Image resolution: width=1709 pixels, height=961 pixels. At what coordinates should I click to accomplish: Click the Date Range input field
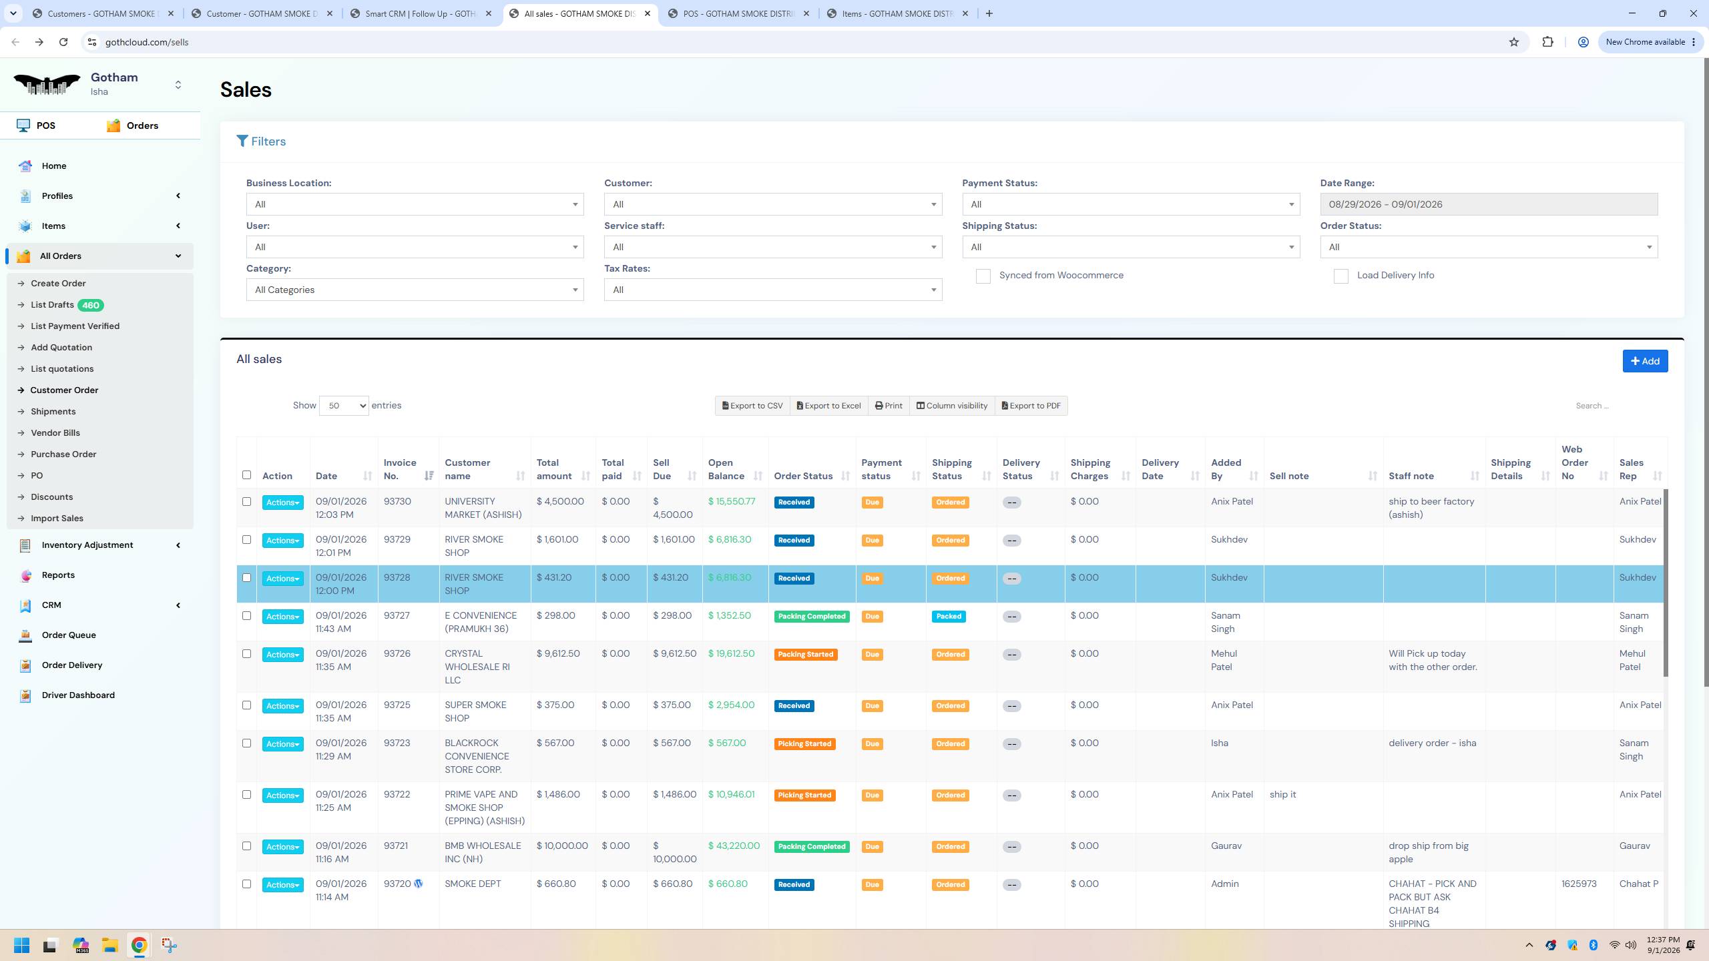point(1489,204)
